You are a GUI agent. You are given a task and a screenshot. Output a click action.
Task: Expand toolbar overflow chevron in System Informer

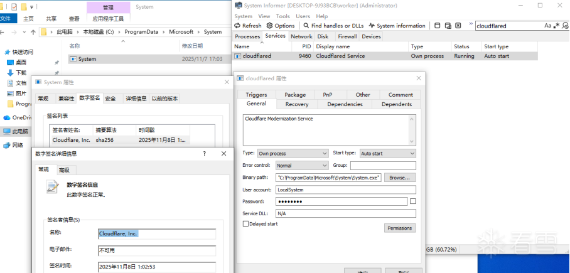(471, 24)
